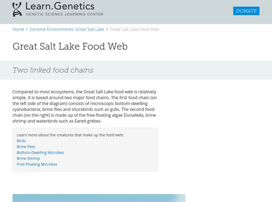Visit the Brine Shrimp link
This screenshot has height=202, width=272.
coord(28,158)
